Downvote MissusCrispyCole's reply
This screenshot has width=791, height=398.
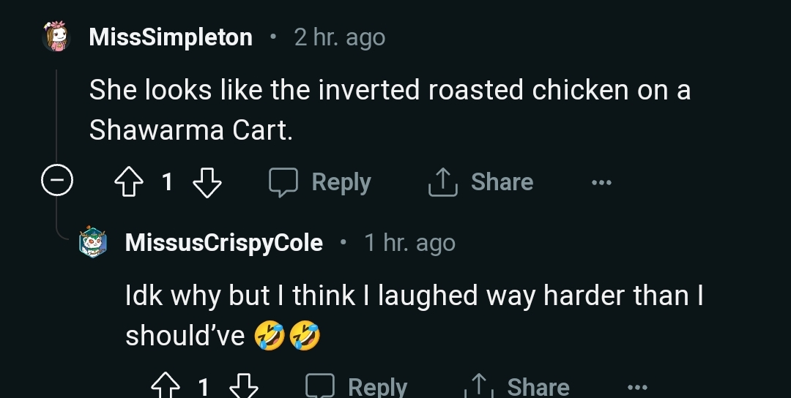pyautogui.click(x=243, y=386)
